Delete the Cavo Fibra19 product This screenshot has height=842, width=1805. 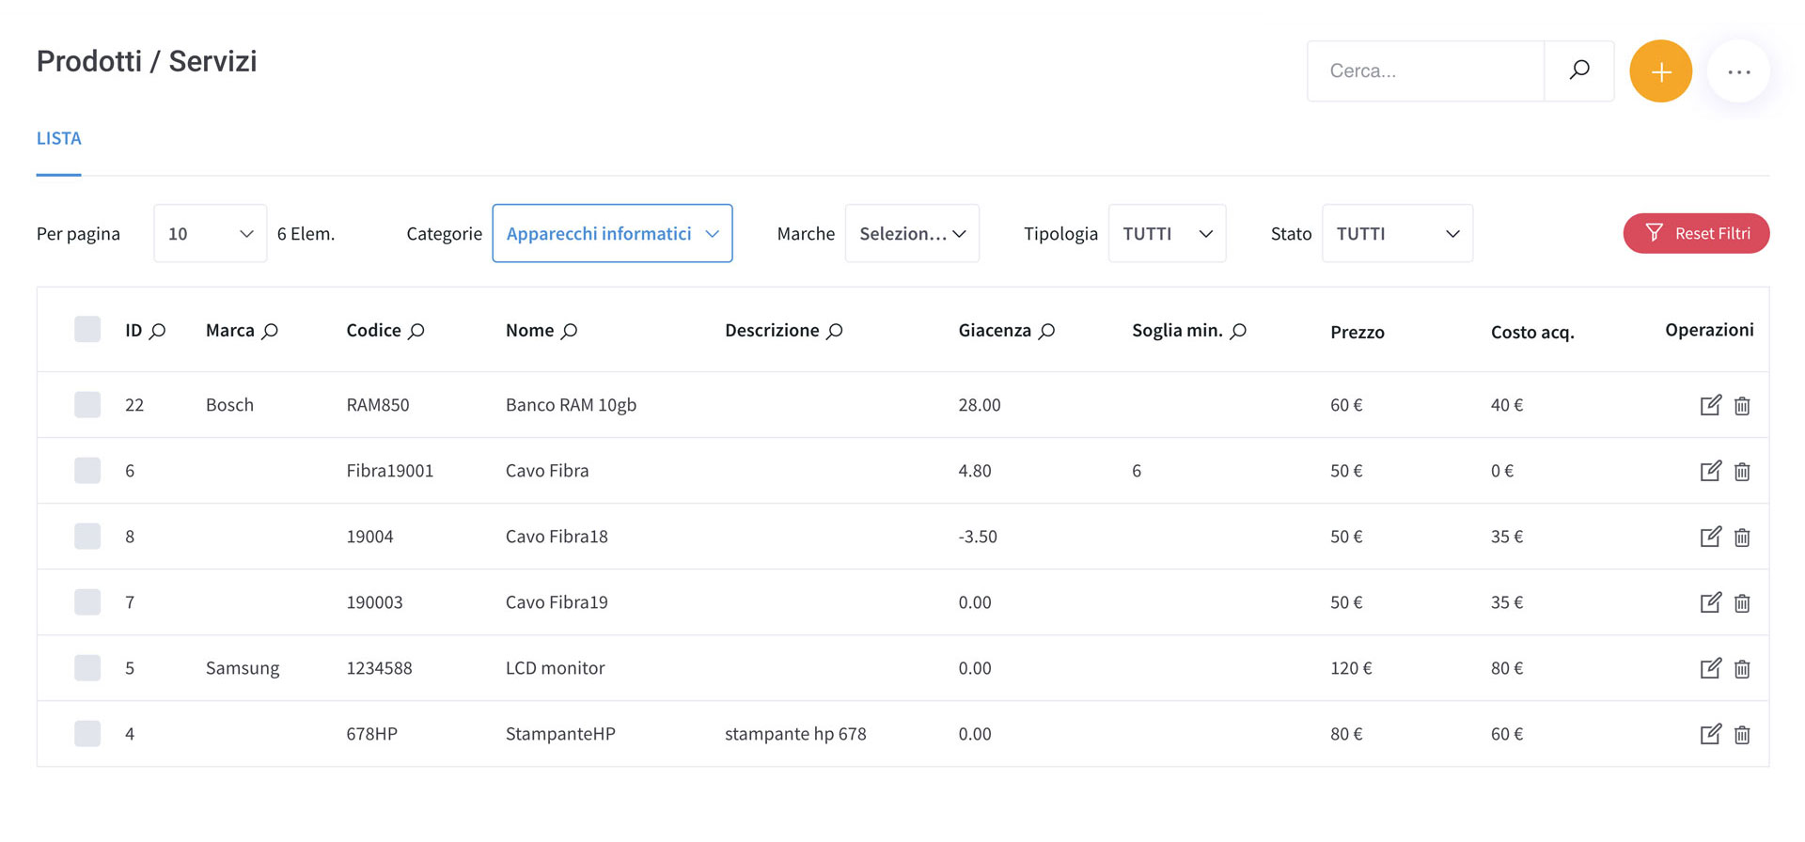1742,603
